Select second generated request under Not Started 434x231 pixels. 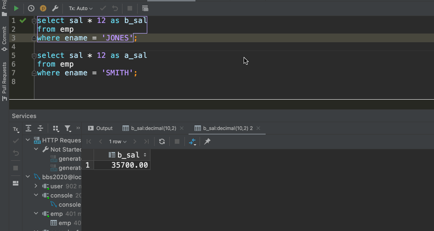(66, 168)
